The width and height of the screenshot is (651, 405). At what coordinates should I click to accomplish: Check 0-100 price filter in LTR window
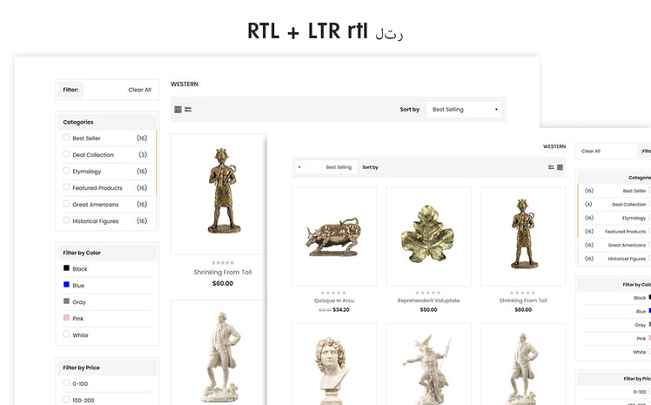click(x=66, y=382)
